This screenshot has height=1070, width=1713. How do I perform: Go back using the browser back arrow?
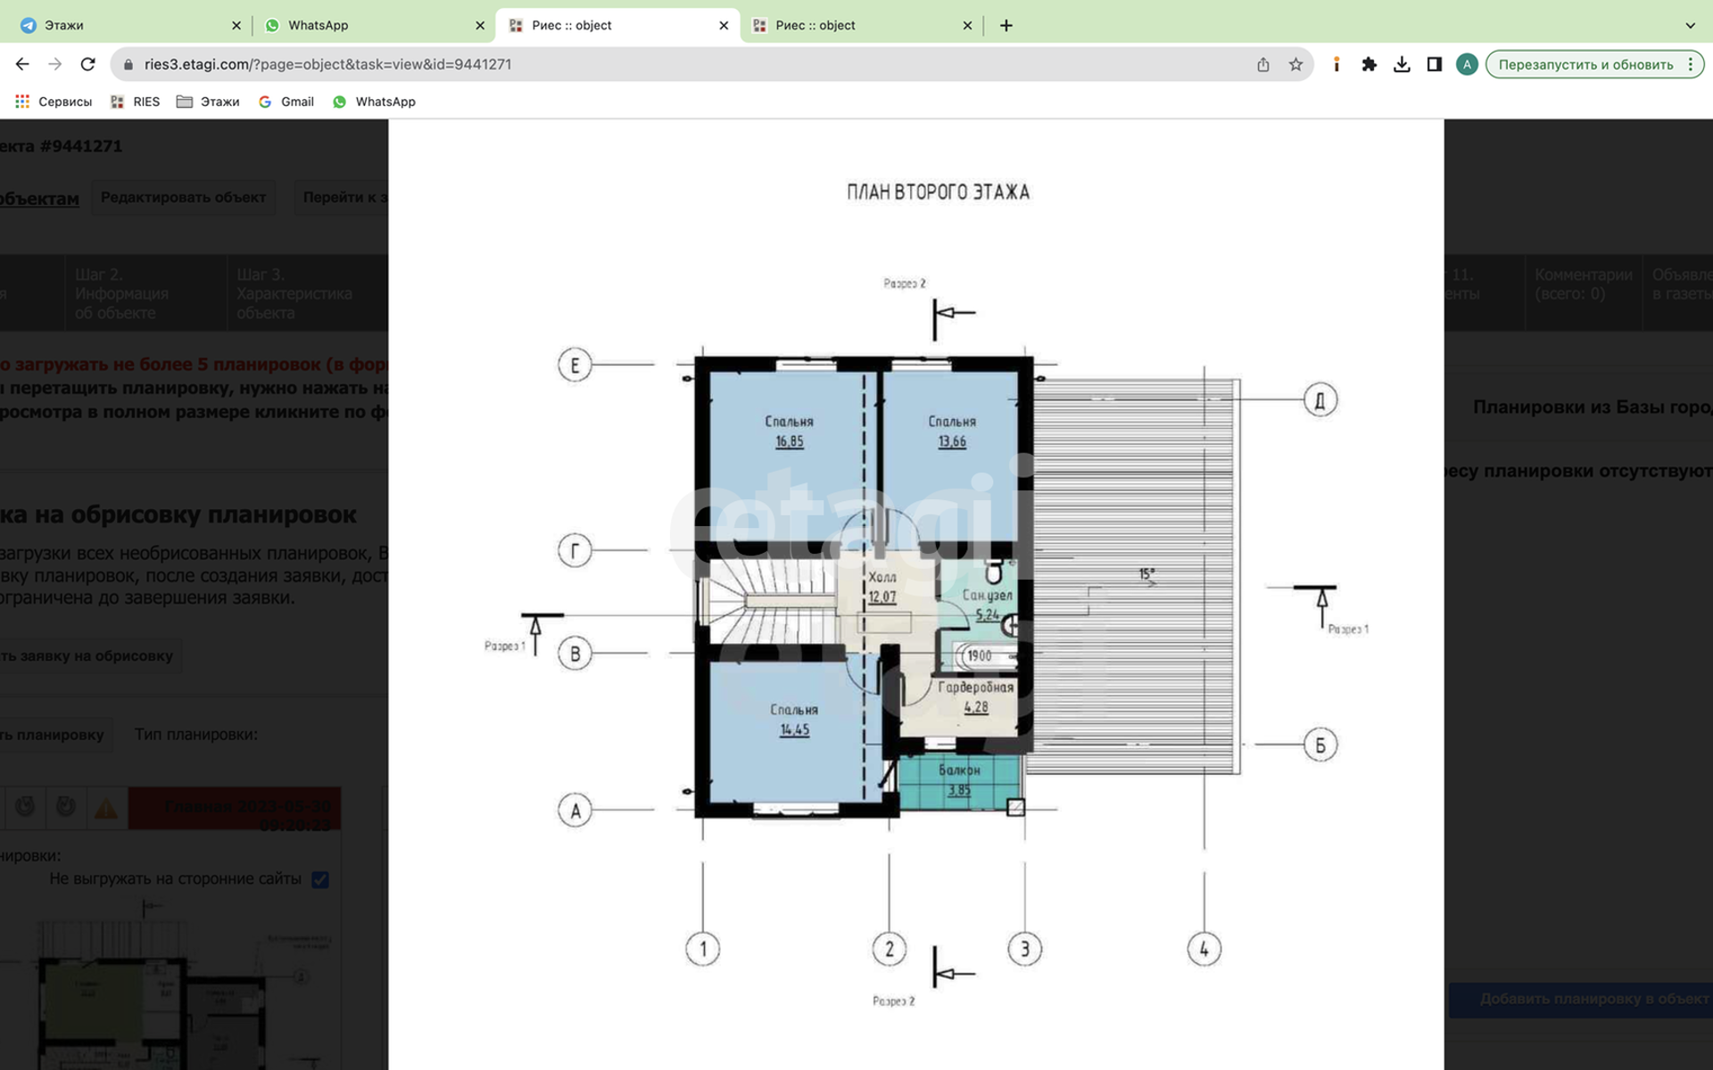(22, 64)
